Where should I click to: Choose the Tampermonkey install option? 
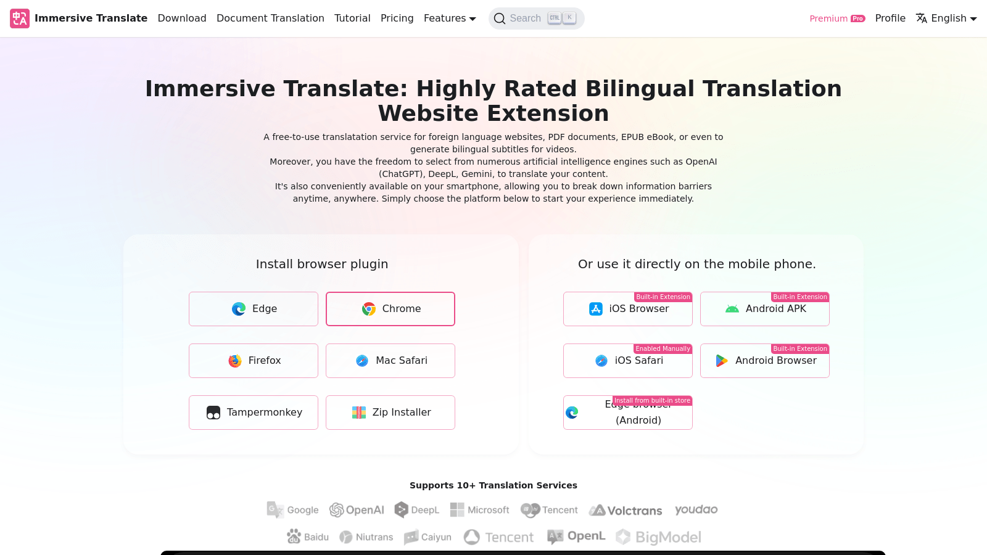tap(254, 413)
